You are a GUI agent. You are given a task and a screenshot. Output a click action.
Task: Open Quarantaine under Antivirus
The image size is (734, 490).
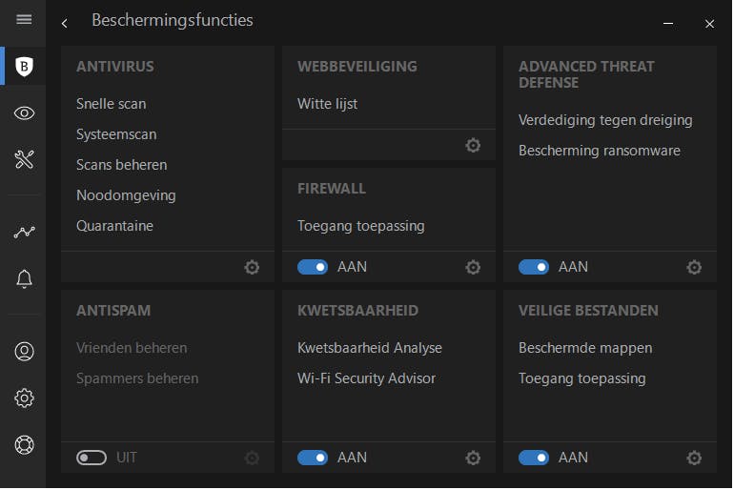(114, 226)
